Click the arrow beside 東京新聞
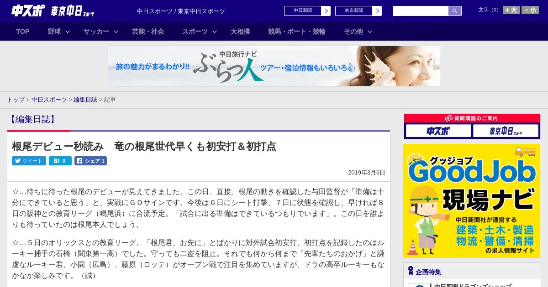This screenshot has height=287, width=548. [377, 11]
